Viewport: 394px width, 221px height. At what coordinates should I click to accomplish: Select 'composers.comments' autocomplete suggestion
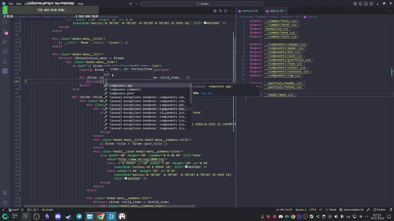[147, 89]
